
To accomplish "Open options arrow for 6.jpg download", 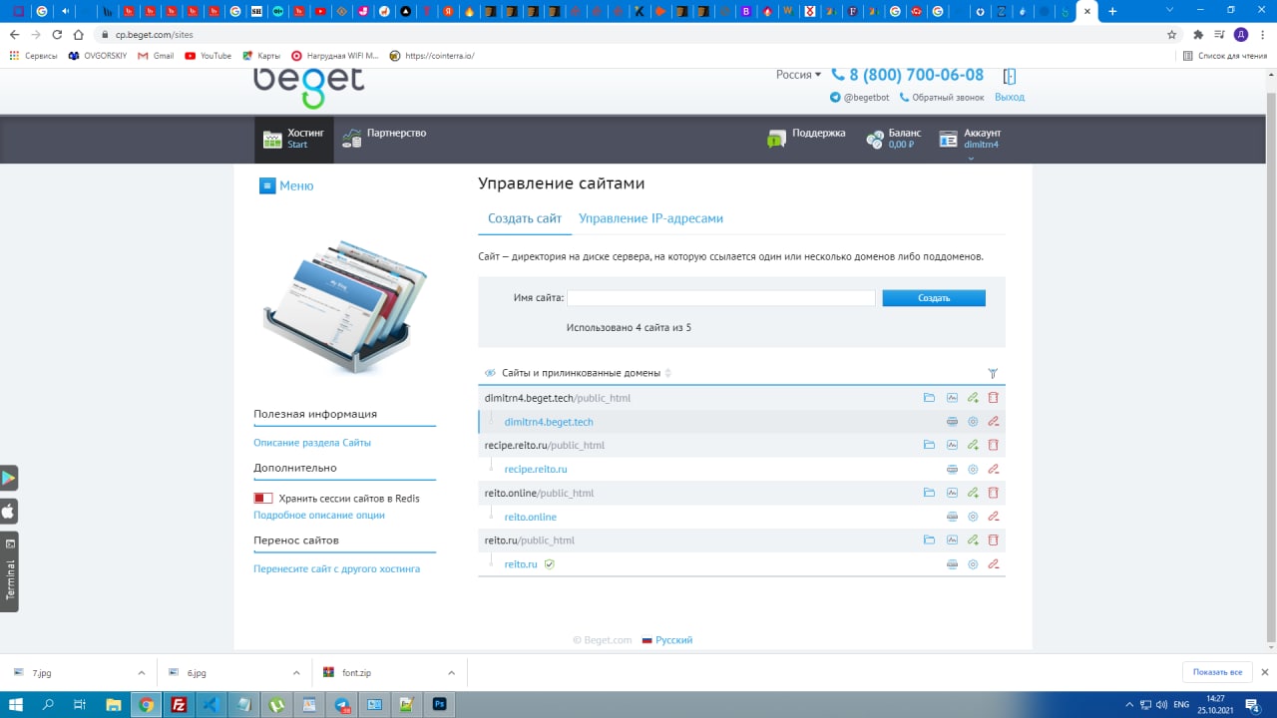I will pyautogui.click(x=295, y=673).
